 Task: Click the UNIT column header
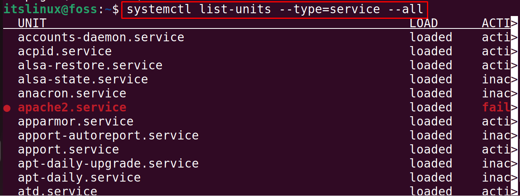[x=32, y=24]
